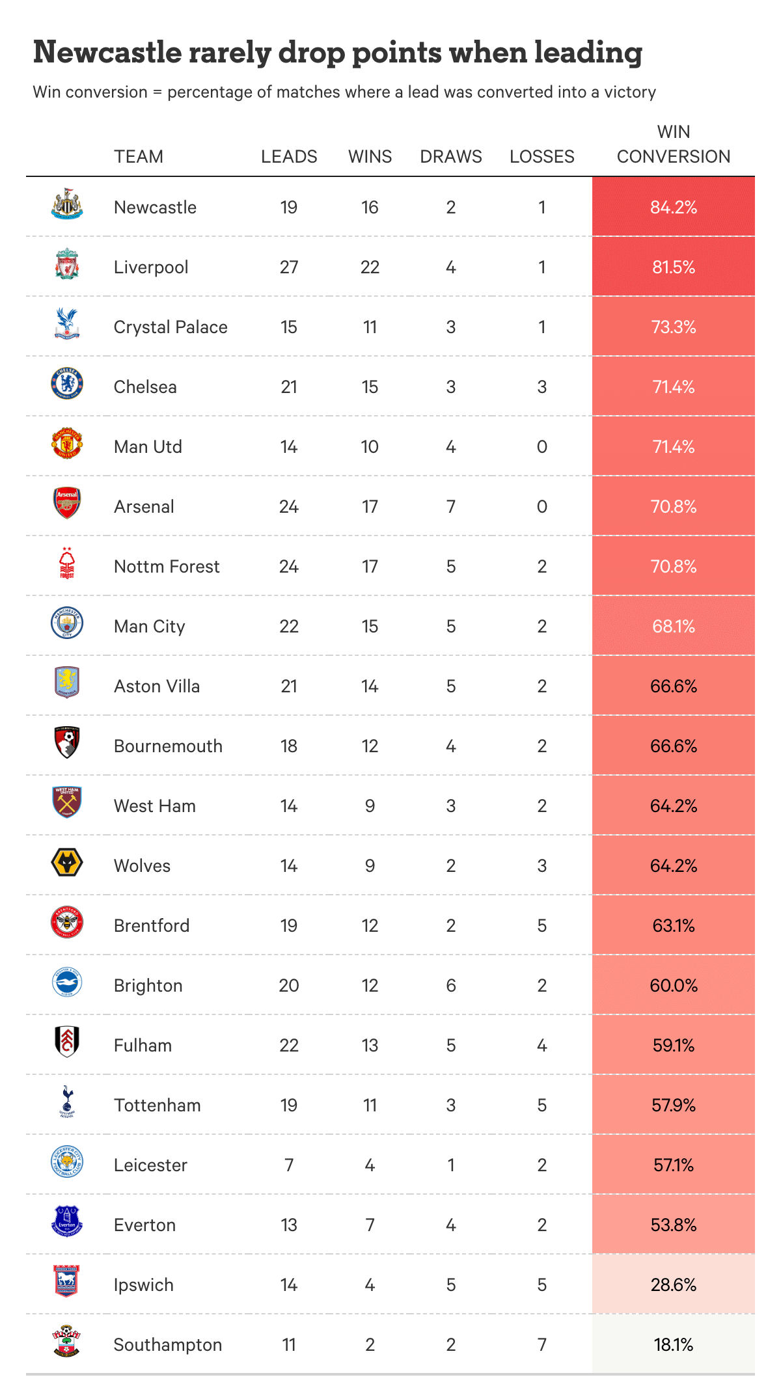The height and width of the screenshot is (1399, 781).
Task: Click the LEADS column header
Action: [x=289, y=157]
